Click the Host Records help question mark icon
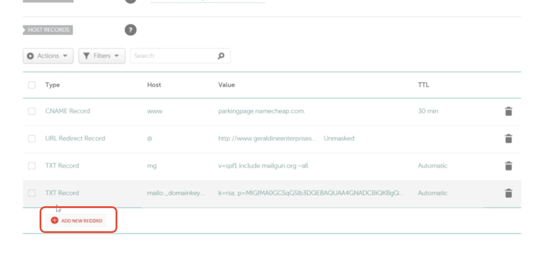Viewport: 539px width, 253px height. click(x=131, y=30)
